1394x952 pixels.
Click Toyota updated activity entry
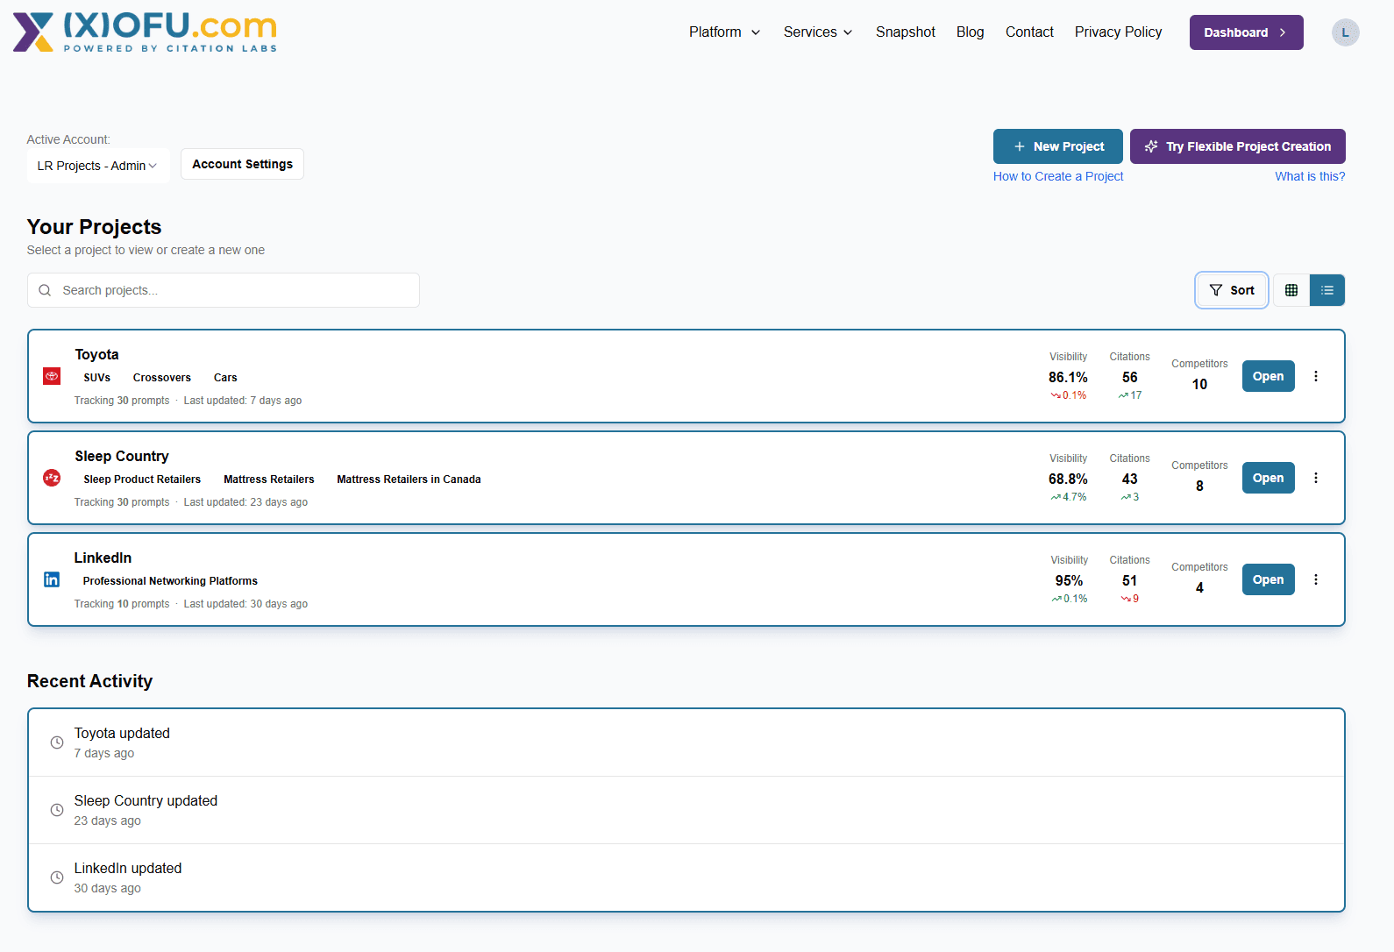coord(686,742)
